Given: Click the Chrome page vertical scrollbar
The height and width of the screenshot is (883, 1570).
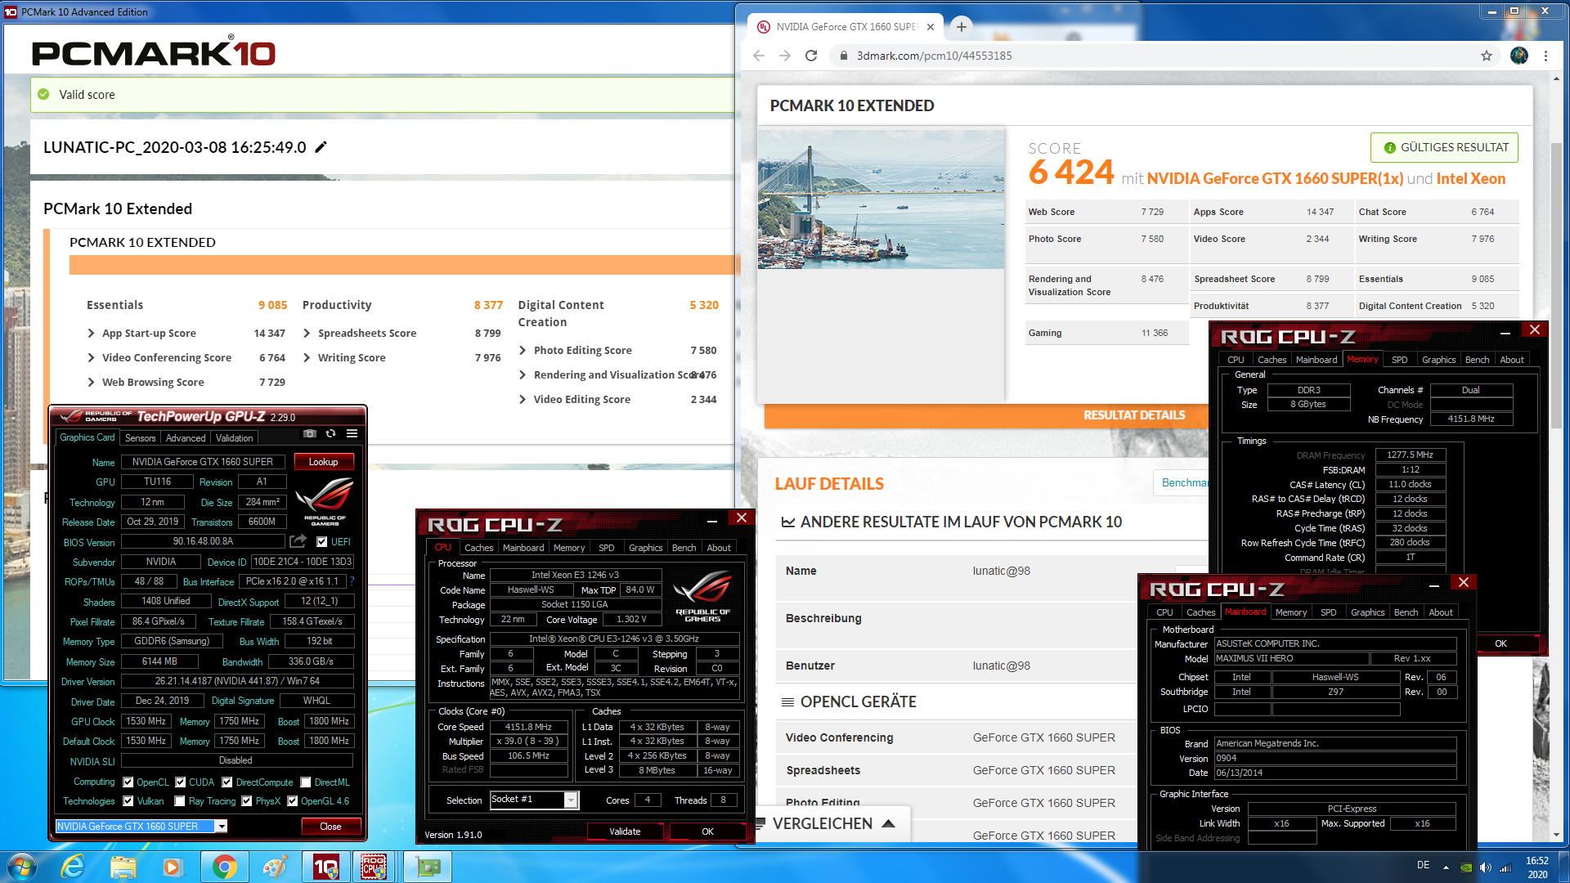Looking at the screenshot, I should (1556, 286).
